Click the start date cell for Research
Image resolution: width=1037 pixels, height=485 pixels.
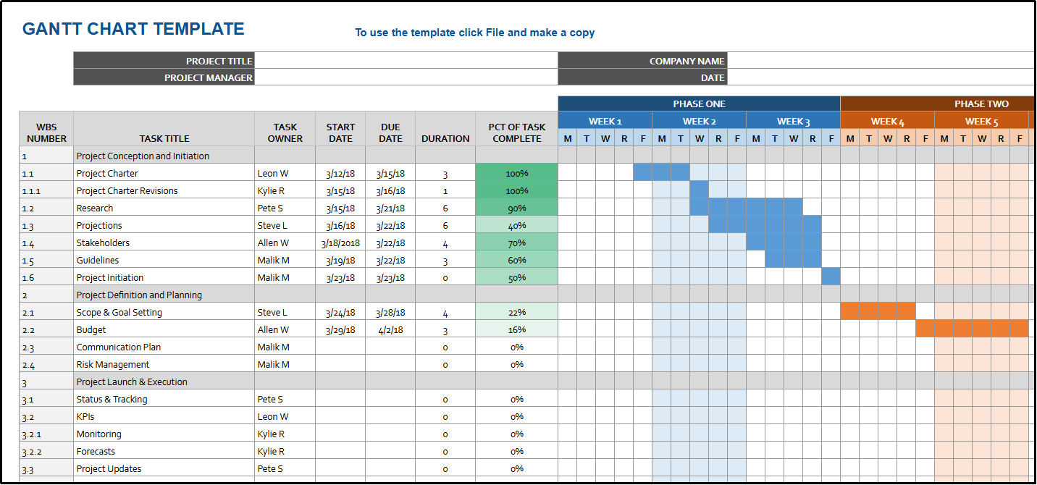click(340, 208)
